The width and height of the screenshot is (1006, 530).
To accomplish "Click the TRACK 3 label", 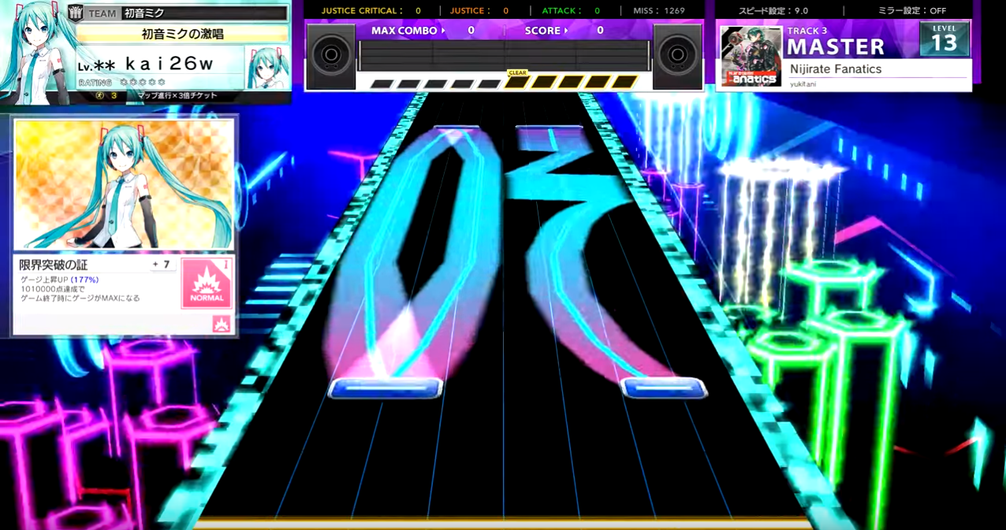I will (x=807, y=31).
